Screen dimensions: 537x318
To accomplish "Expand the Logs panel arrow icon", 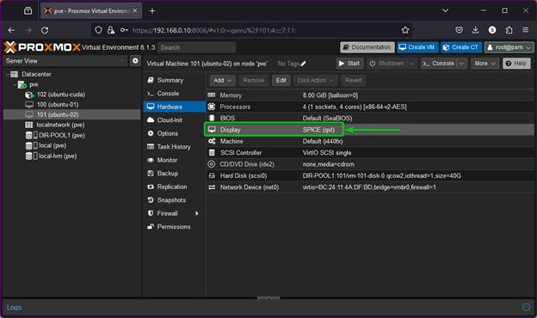I will tap(527, 307).
